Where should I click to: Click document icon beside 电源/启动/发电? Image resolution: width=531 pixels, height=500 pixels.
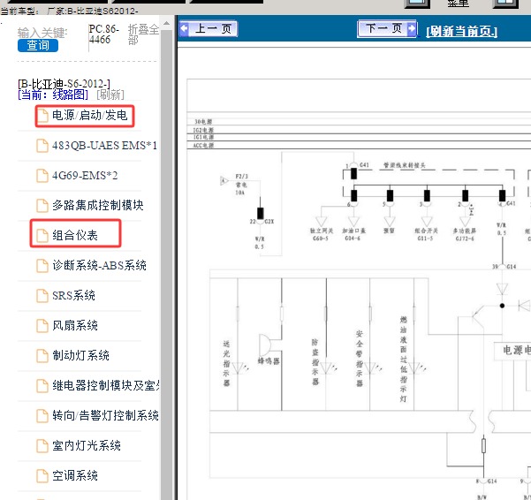42,116
